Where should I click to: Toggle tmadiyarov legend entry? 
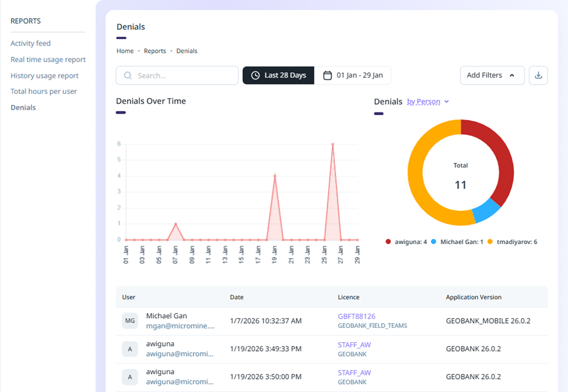pos(513,241)
